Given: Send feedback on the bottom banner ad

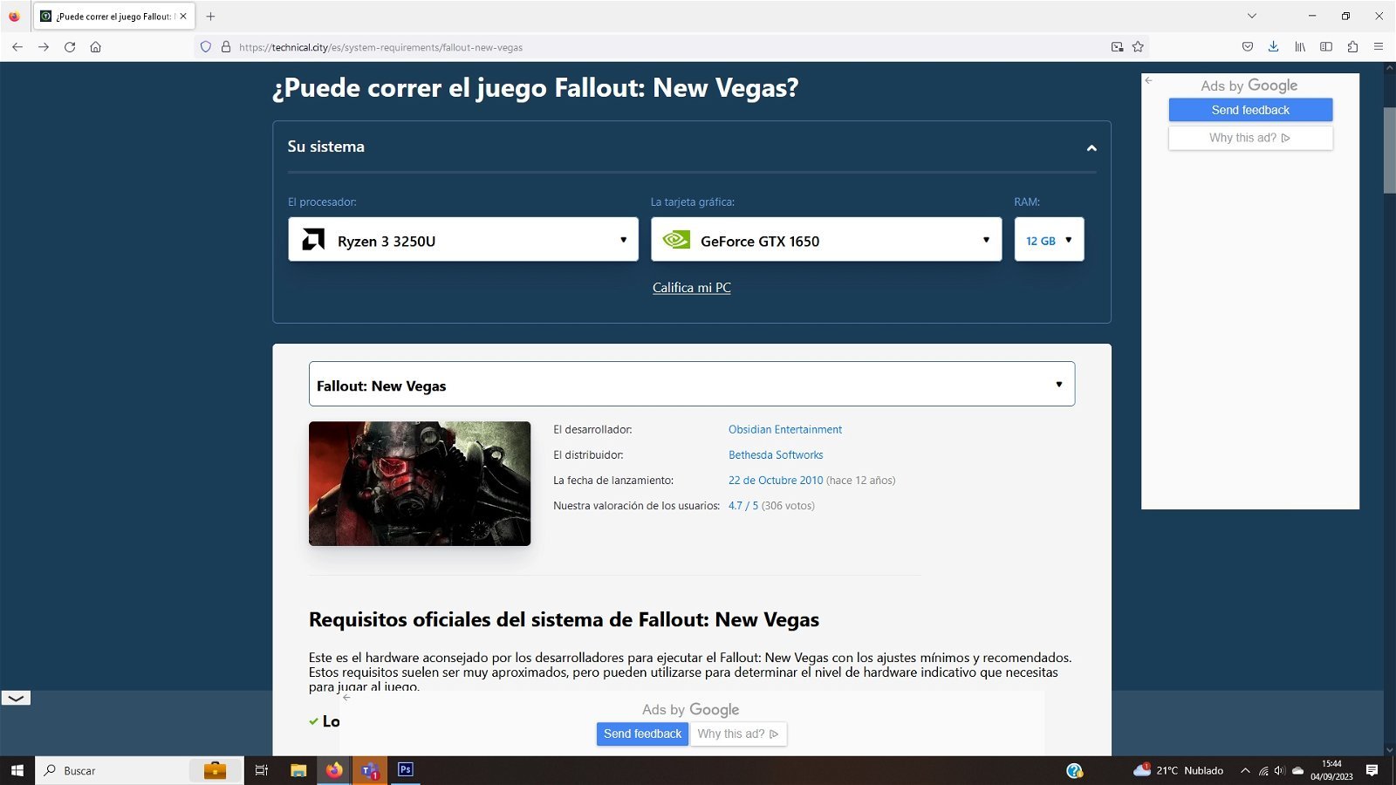Looking at the screenshot, I should [642, 734].
